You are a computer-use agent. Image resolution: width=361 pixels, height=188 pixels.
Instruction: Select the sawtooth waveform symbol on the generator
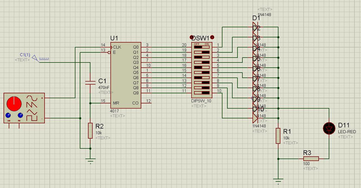pyautogui.click(x=32, y=105)
